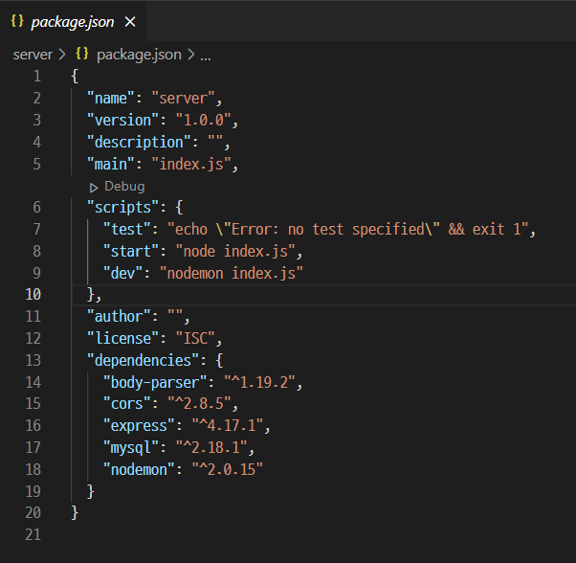
Task: Click the "scripts" key
Action: [123, 207]
